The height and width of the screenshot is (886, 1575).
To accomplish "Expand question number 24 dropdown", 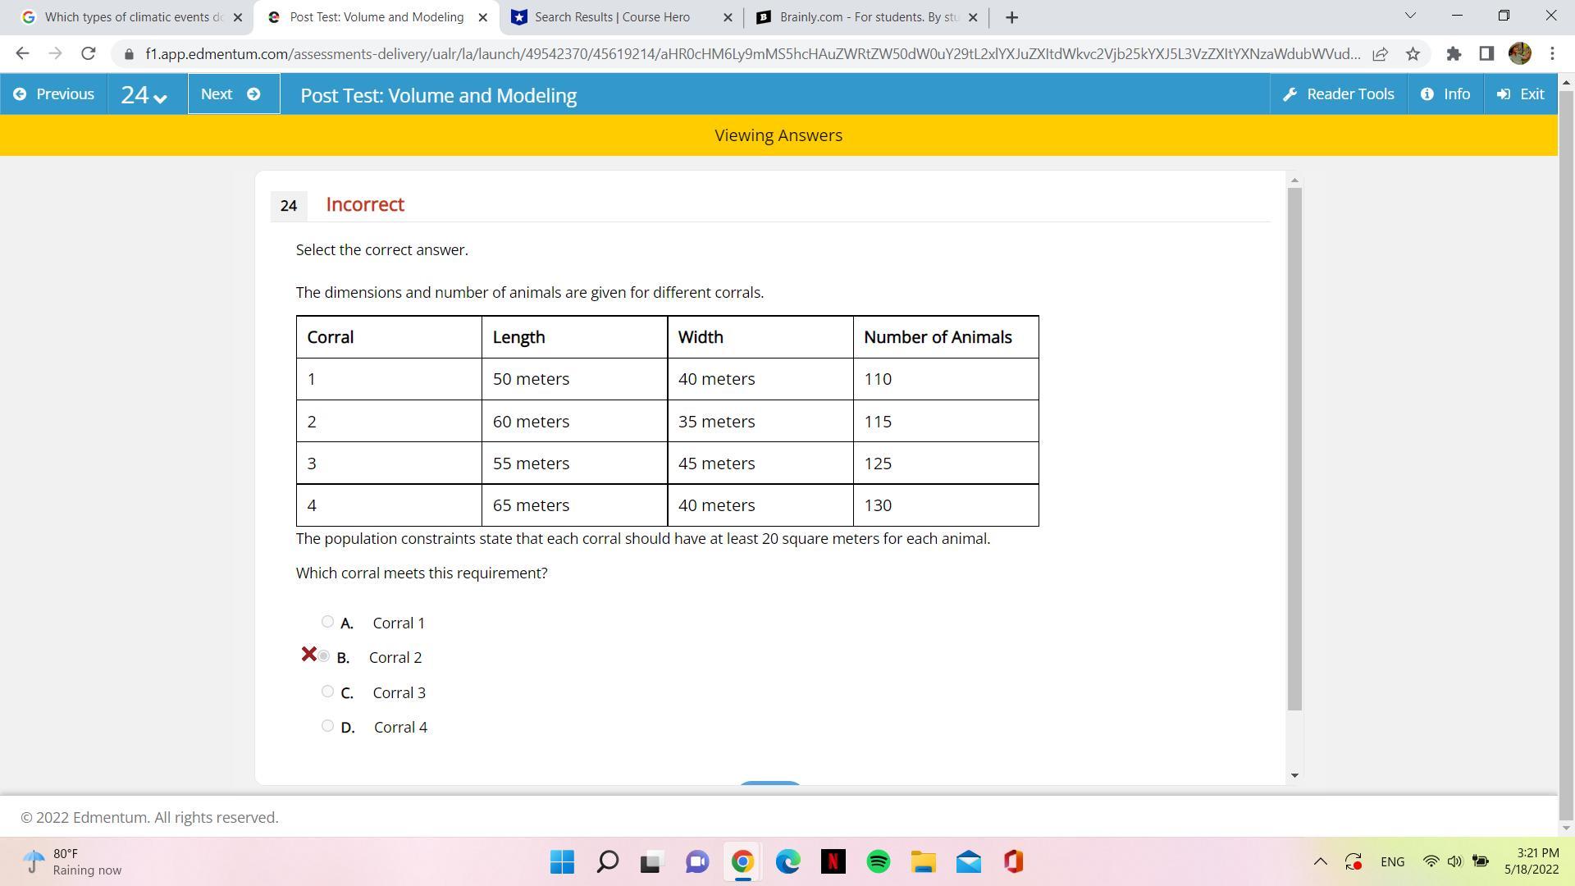I will (x=144, y=95).
